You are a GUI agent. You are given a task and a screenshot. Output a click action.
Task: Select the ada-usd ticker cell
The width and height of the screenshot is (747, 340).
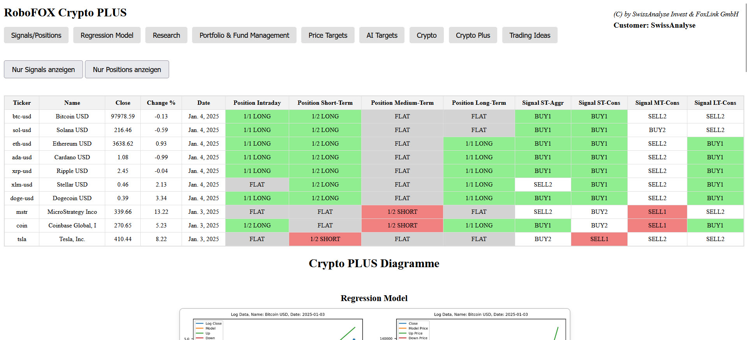[22, 157]
